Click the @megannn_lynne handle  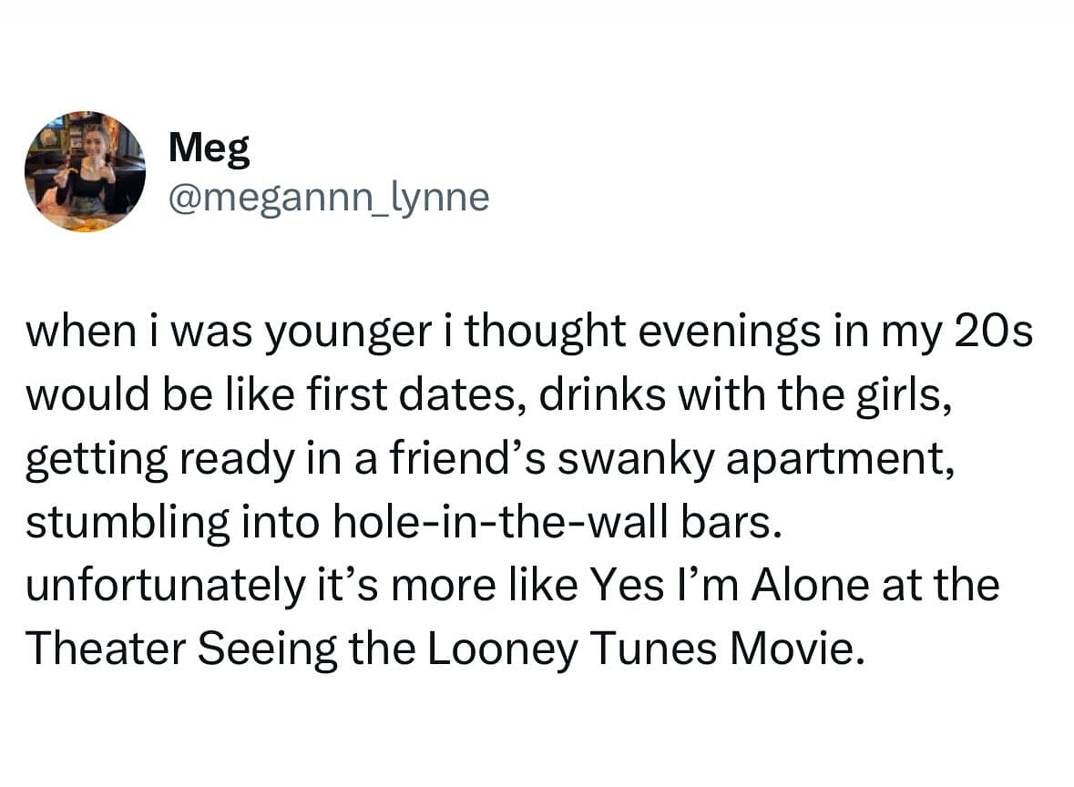[329, 196]
